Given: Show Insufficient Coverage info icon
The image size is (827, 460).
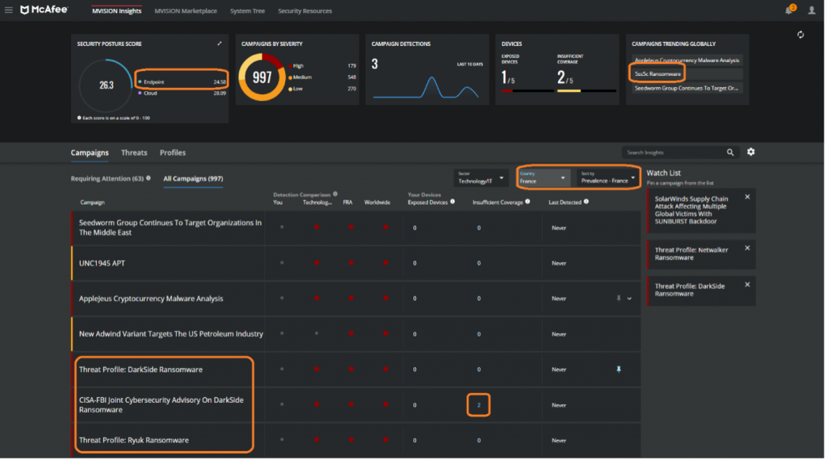Looking at the screenshot, I should point(527,202).
